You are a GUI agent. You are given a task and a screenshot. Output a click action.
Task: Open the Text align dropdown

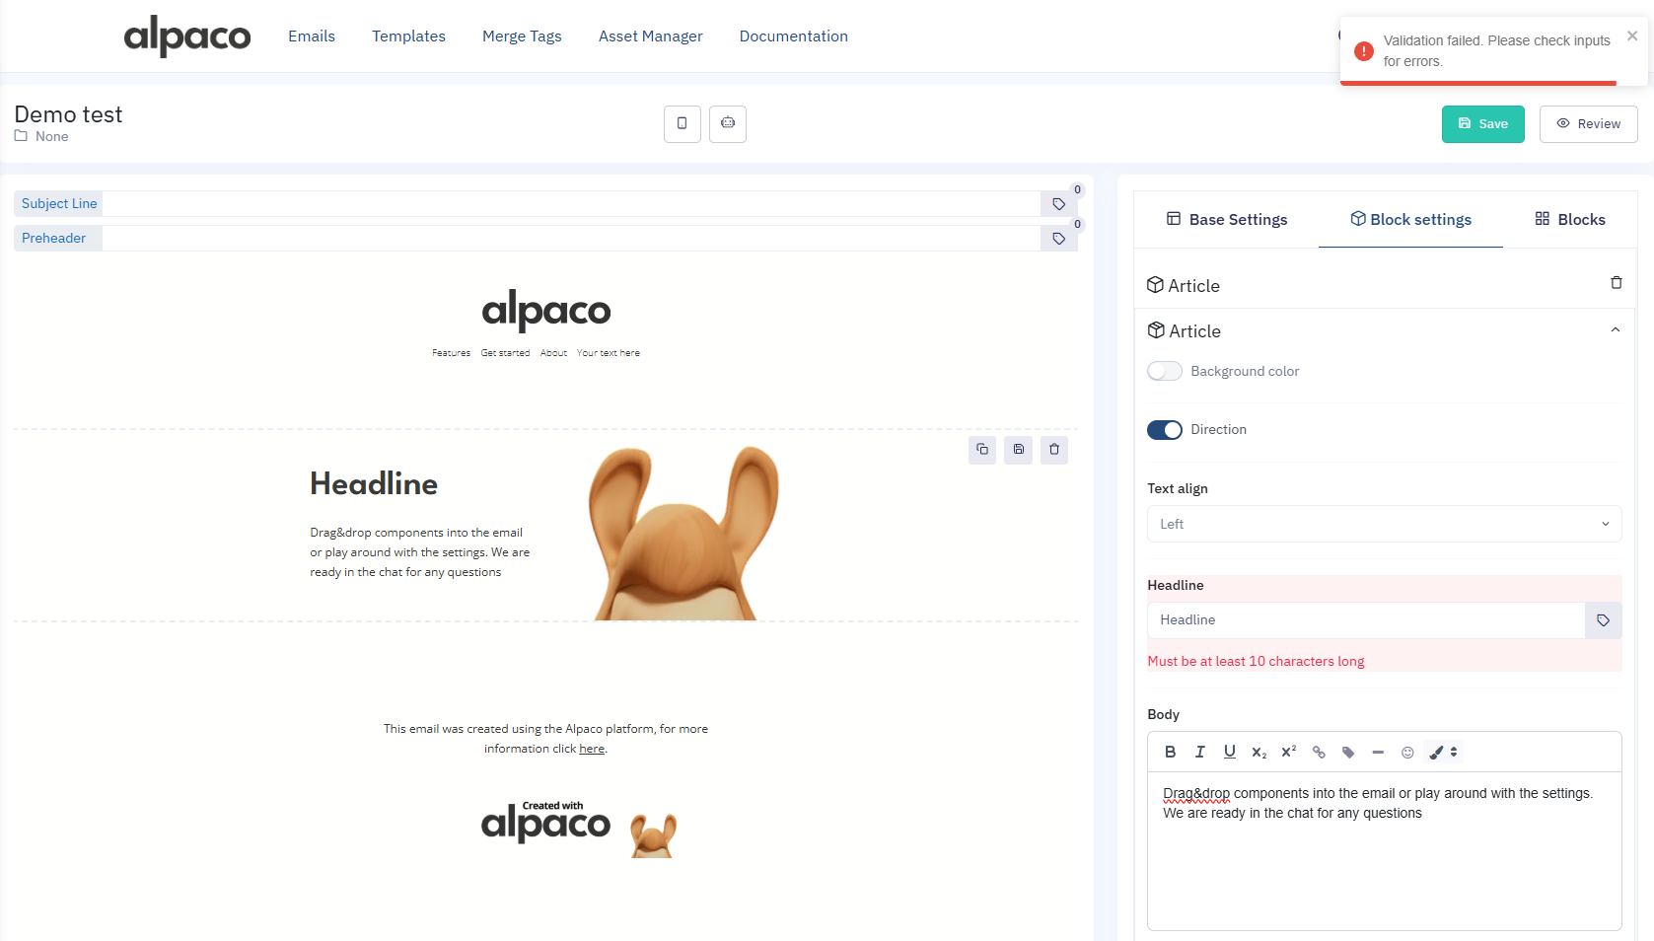tap(1384, 524)
